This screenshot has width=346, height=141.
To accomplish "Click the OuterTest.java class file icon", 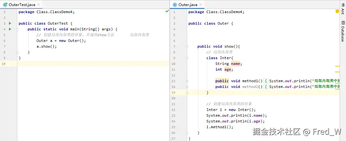I will click(5, 4).
